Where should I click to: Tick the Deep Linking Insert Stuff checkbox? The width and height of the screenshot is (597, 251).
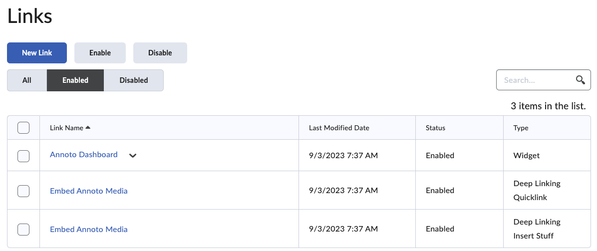[23, 229]
